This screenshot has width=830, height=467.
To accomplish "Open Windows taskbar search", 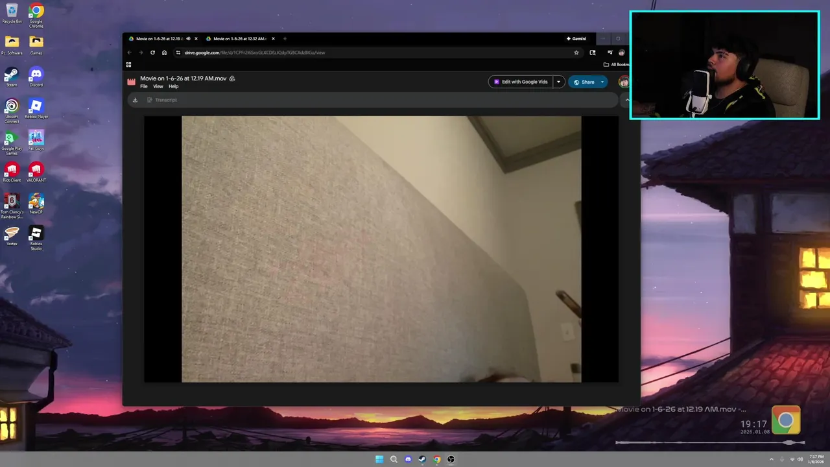I will tap(394, 459).
